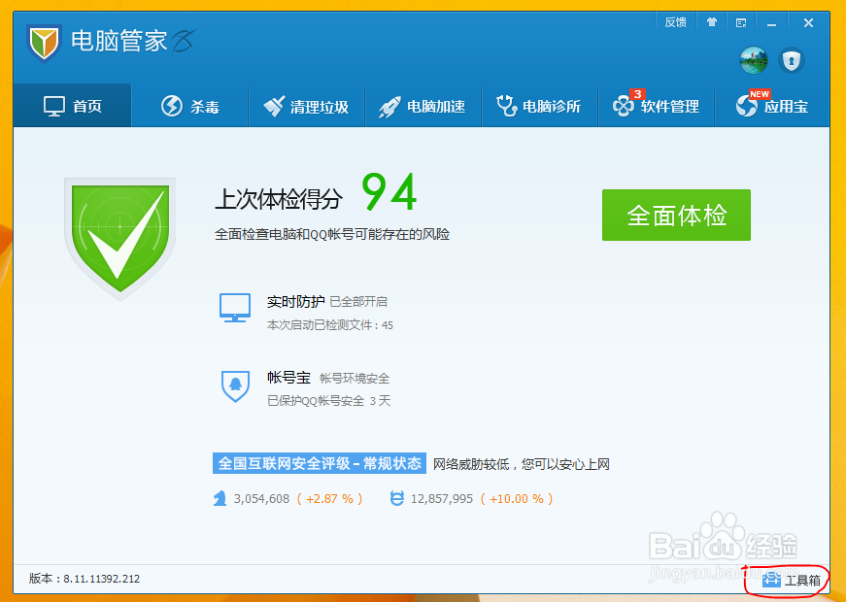Click the 12,857,995 count value
The height and width of the screenshot is (602, 846).
click(x=442, y=499)
